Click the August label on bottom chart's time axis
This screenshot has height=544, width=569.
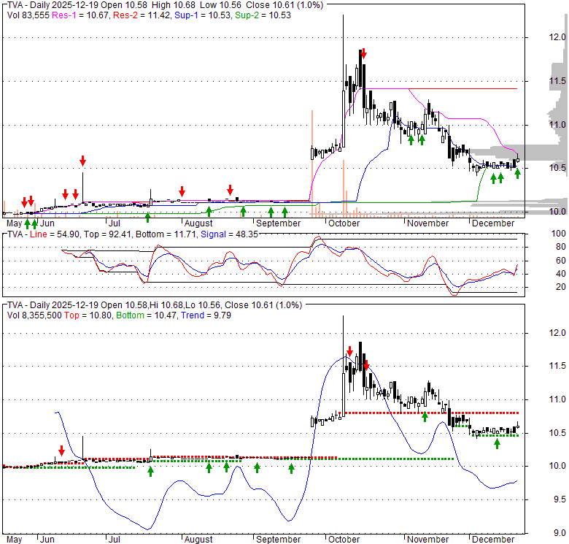coord(198,540)
